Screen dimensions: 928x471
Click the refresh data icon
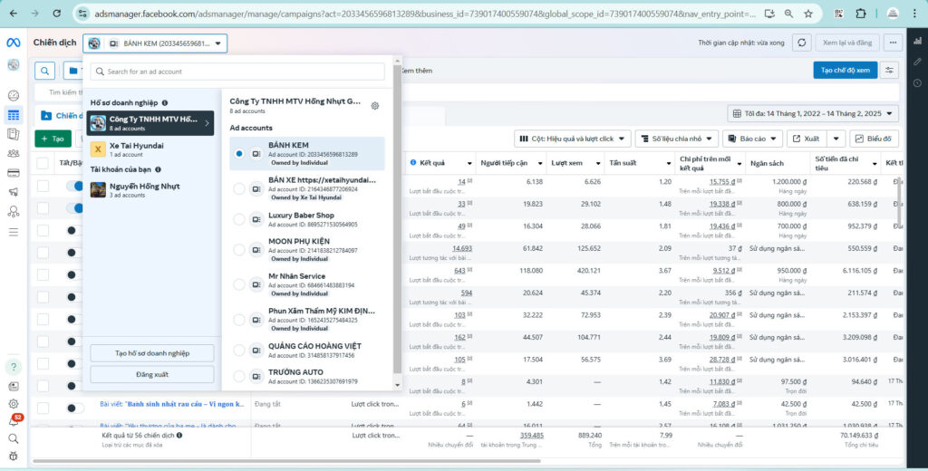pyautogui.click(x=801, y=43)
